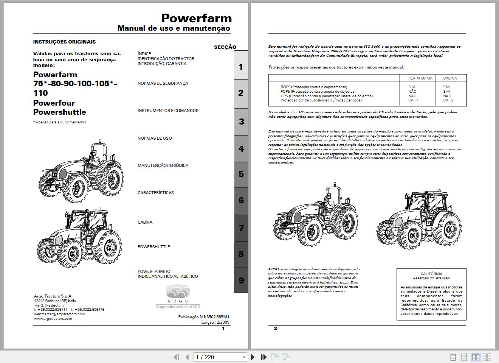
Task: Click the MANUTENÇÃO PERIÓDICA index entry
Action: (163, 165)
